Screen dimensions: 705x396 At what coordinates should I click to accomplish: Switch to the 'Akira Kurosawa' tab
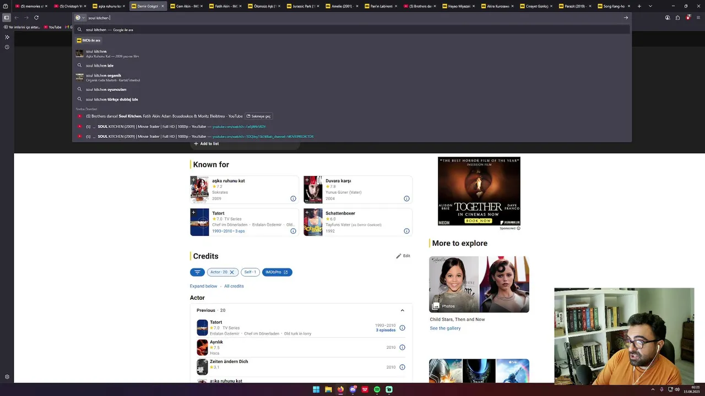[498, 6]
